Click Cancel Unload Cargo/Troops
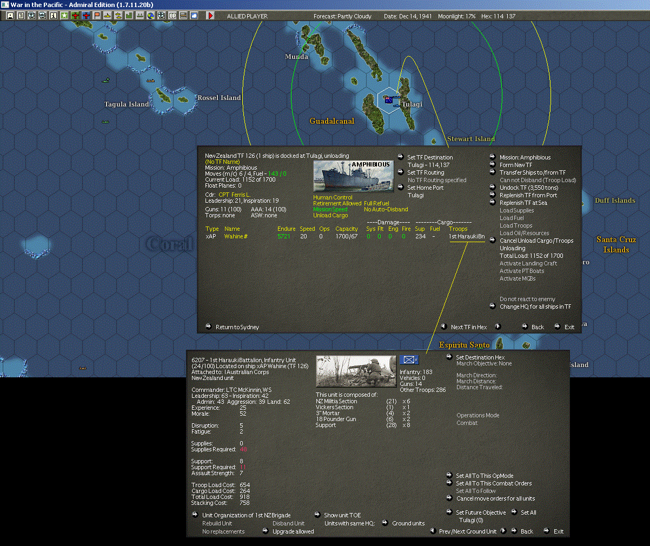 pyautogui.click(x=536, y=241)
